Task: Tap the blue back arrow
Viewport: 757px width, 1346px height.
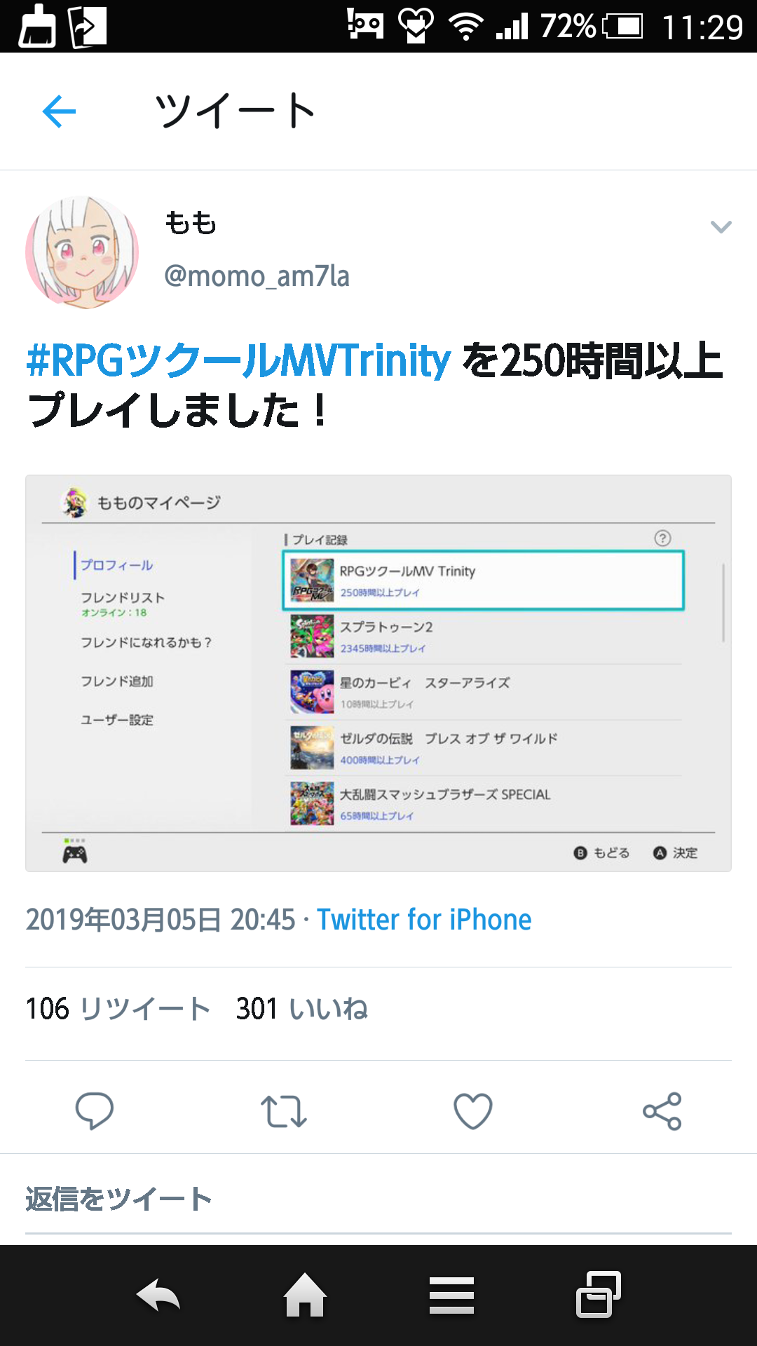Action: coord(59,111)
